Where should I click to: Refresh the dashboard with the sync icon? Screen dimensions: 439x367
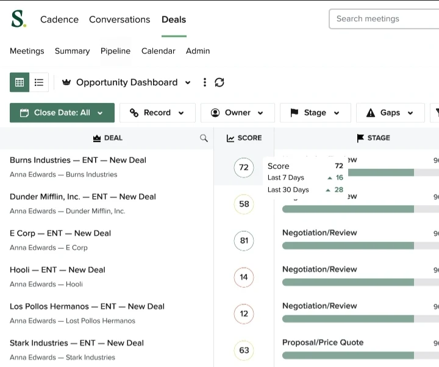pos(220,82)
